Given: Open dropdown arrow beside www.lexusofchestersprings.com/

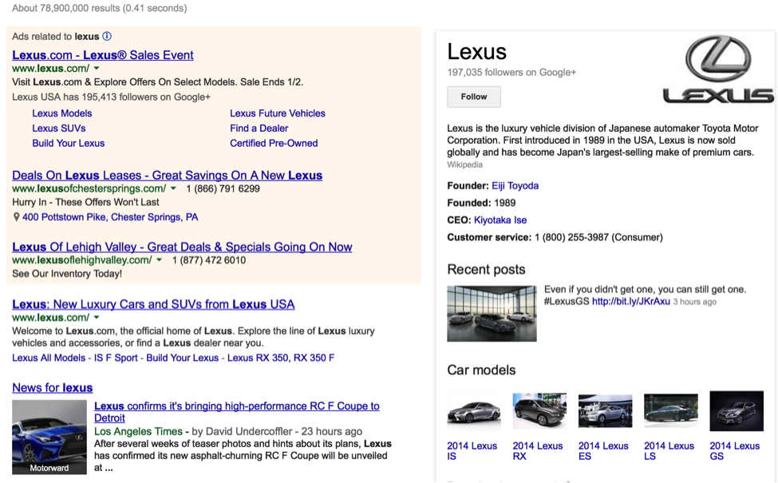Looking at the screenshot, I should 173,189.
